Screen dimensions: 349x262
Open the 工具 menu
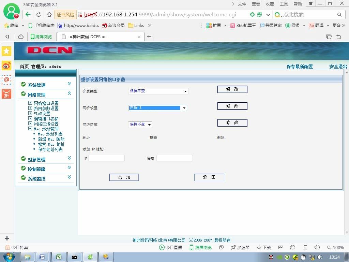pos(284,4)
